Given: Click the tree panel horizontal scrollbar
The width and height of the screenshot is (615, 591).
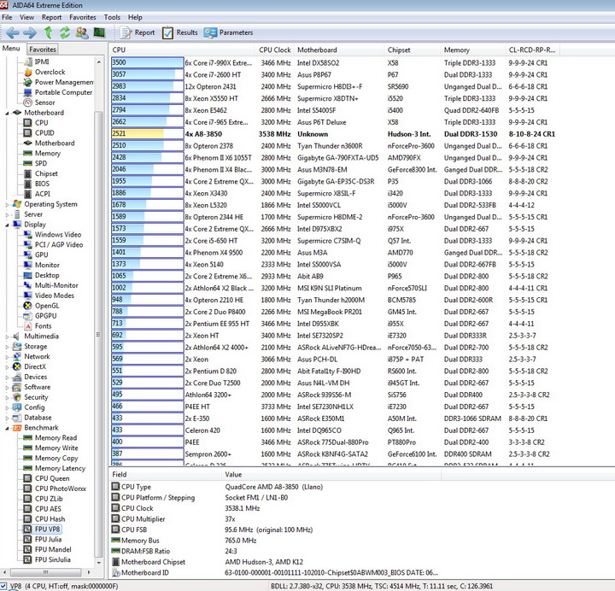Looking at the screenshot, I should [47, 572].
